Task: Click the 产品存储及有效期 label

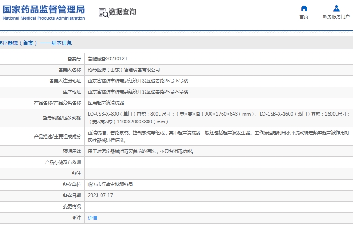Action: pyautogui.click(x=63, y=162)
